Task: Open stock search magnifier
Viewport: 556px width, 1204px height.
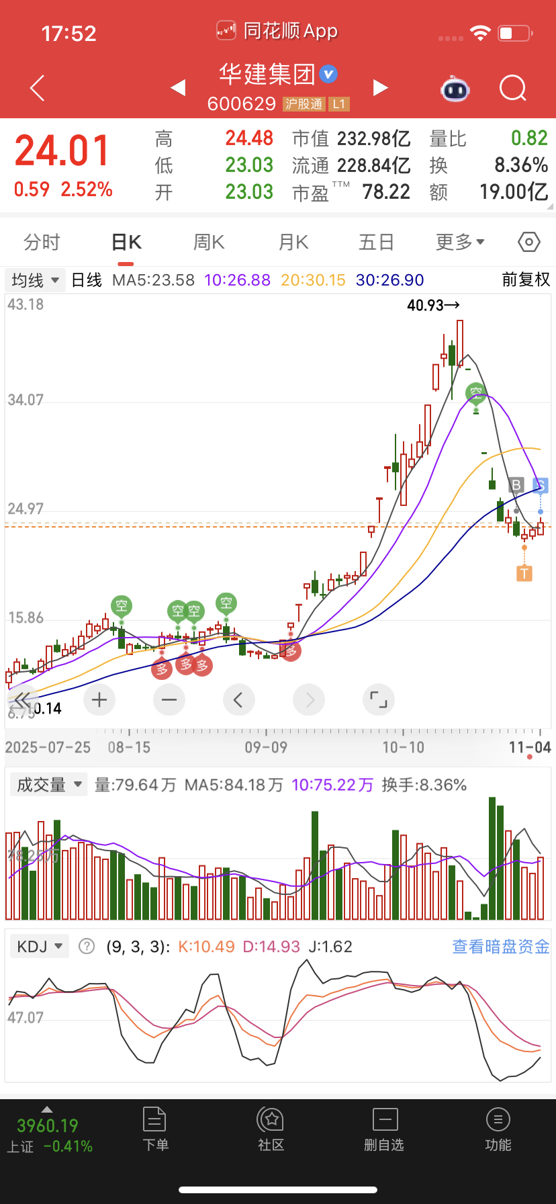Action: 513,88
